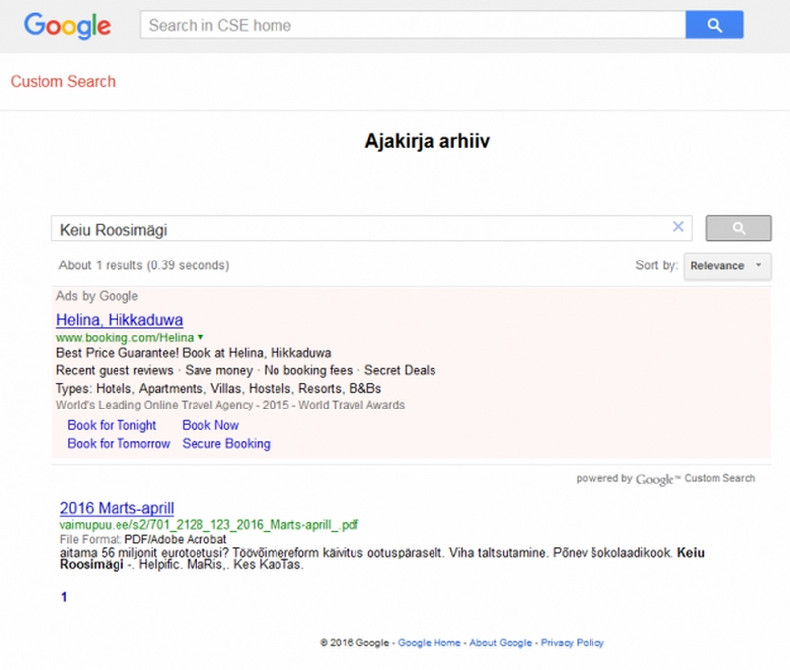
Task: Click the Ads by Google label
Action: coord(97,296)
